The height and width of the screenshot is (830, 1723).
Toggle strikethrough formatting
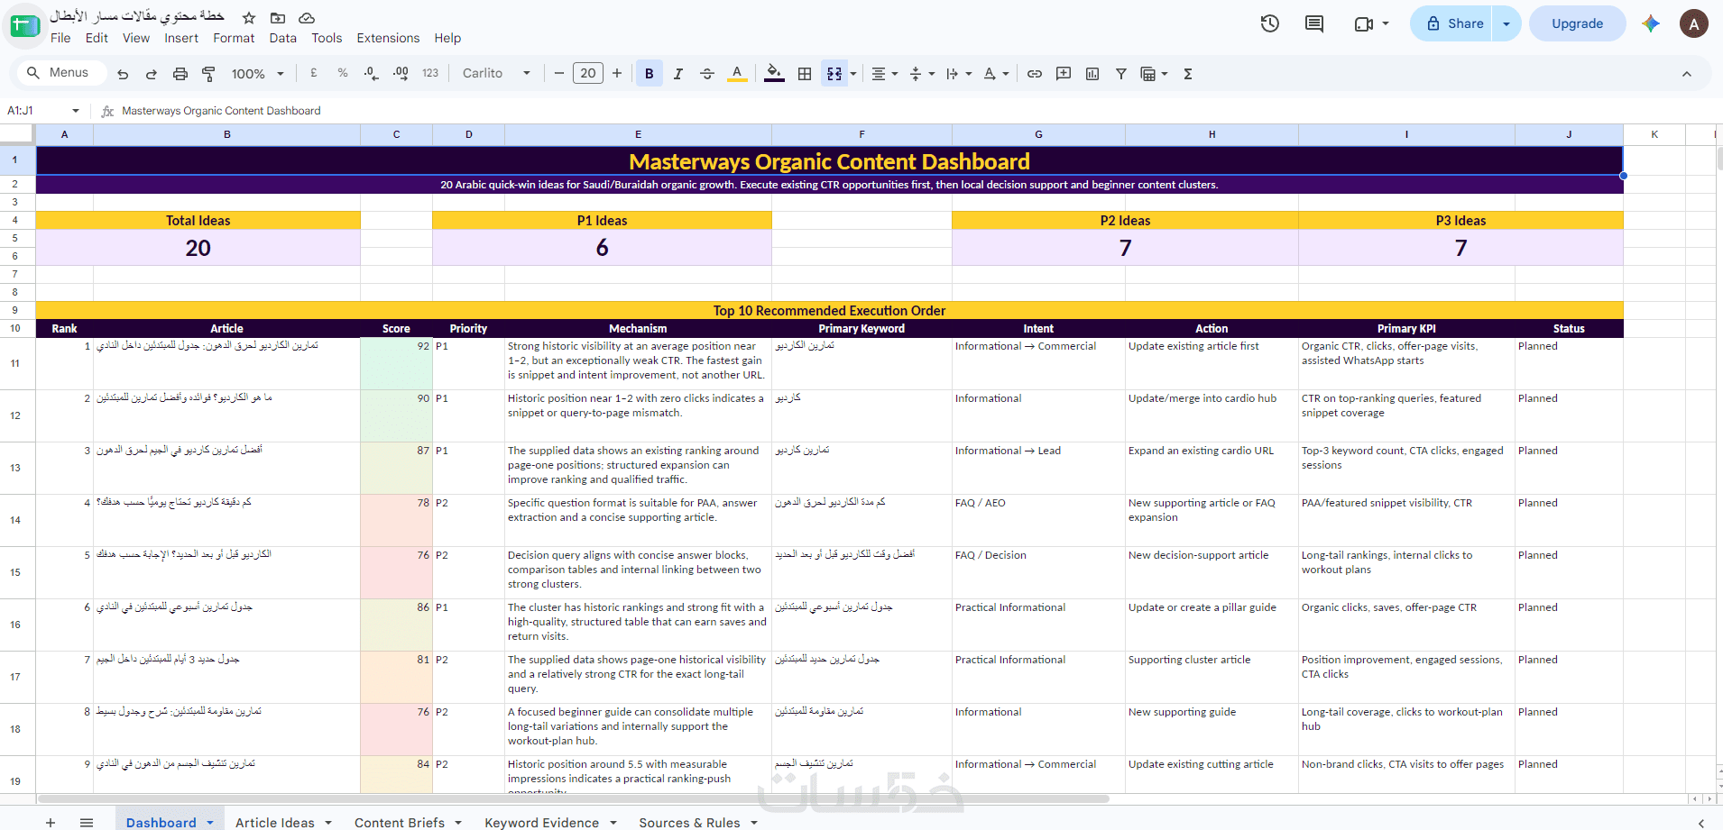[x=707, y=74]
